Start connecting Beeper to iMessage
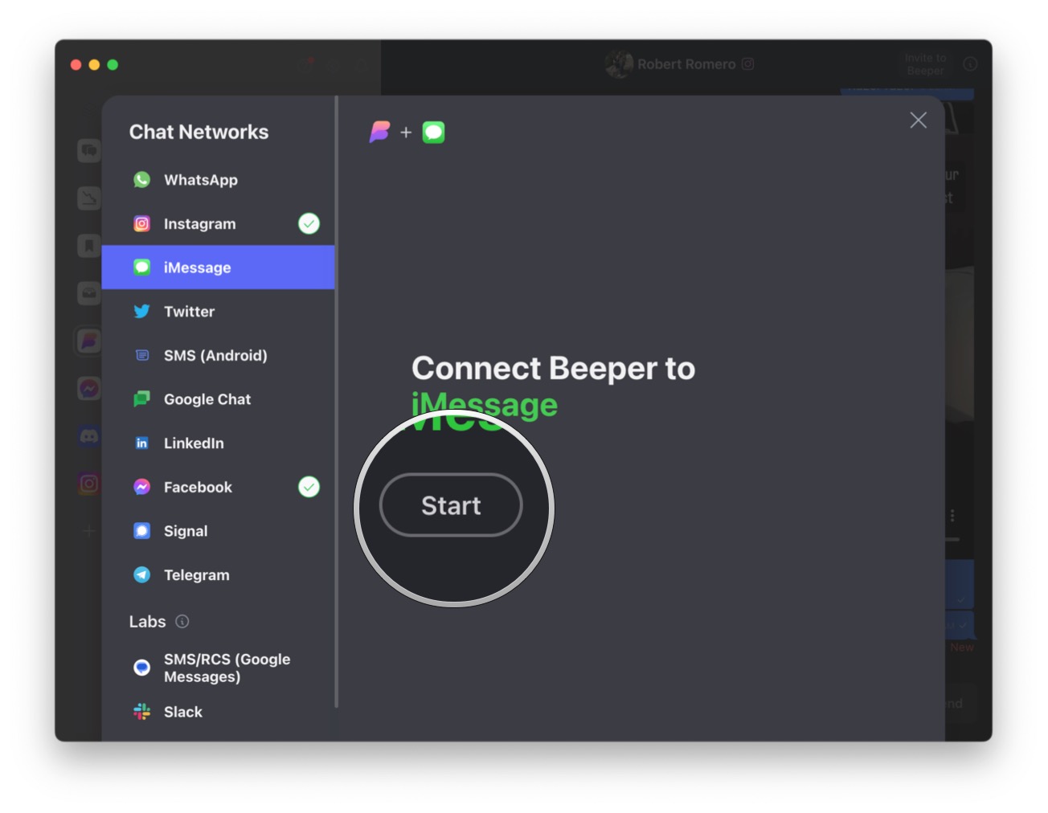Image resolution: width=1048 pixels, height=813 pixels. (x=451, y=505)
